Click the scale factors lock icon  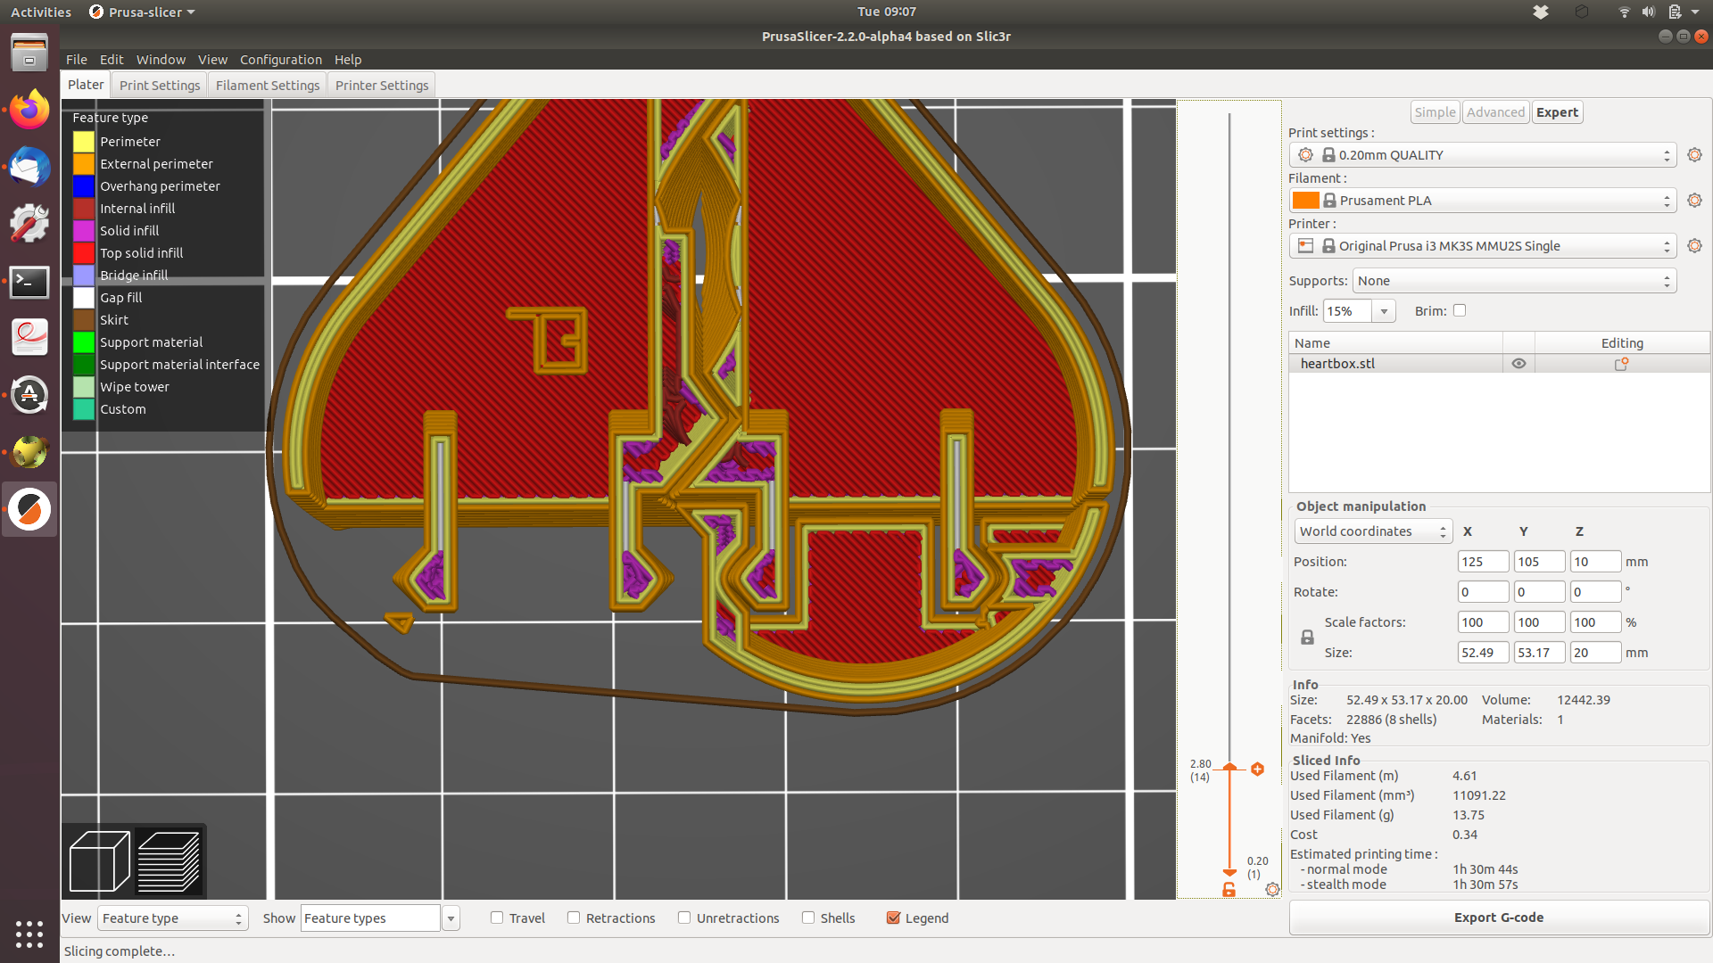1307,638
